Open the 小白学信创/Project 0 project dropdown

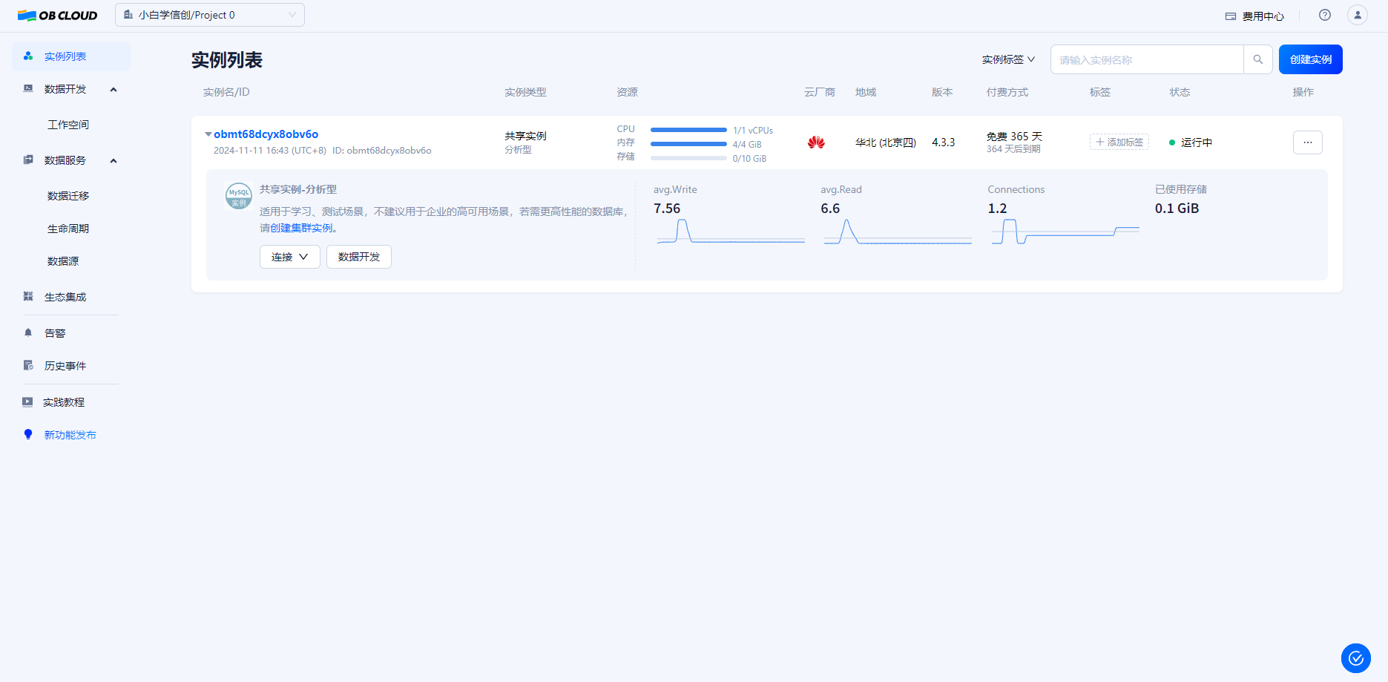pyautogui.click(x=210, y=15)
